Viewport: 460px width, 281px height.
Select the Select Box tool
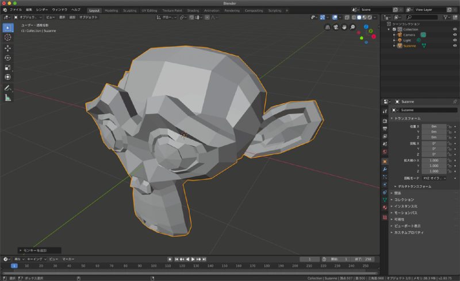pyautogui.click(x=8, y=28)
